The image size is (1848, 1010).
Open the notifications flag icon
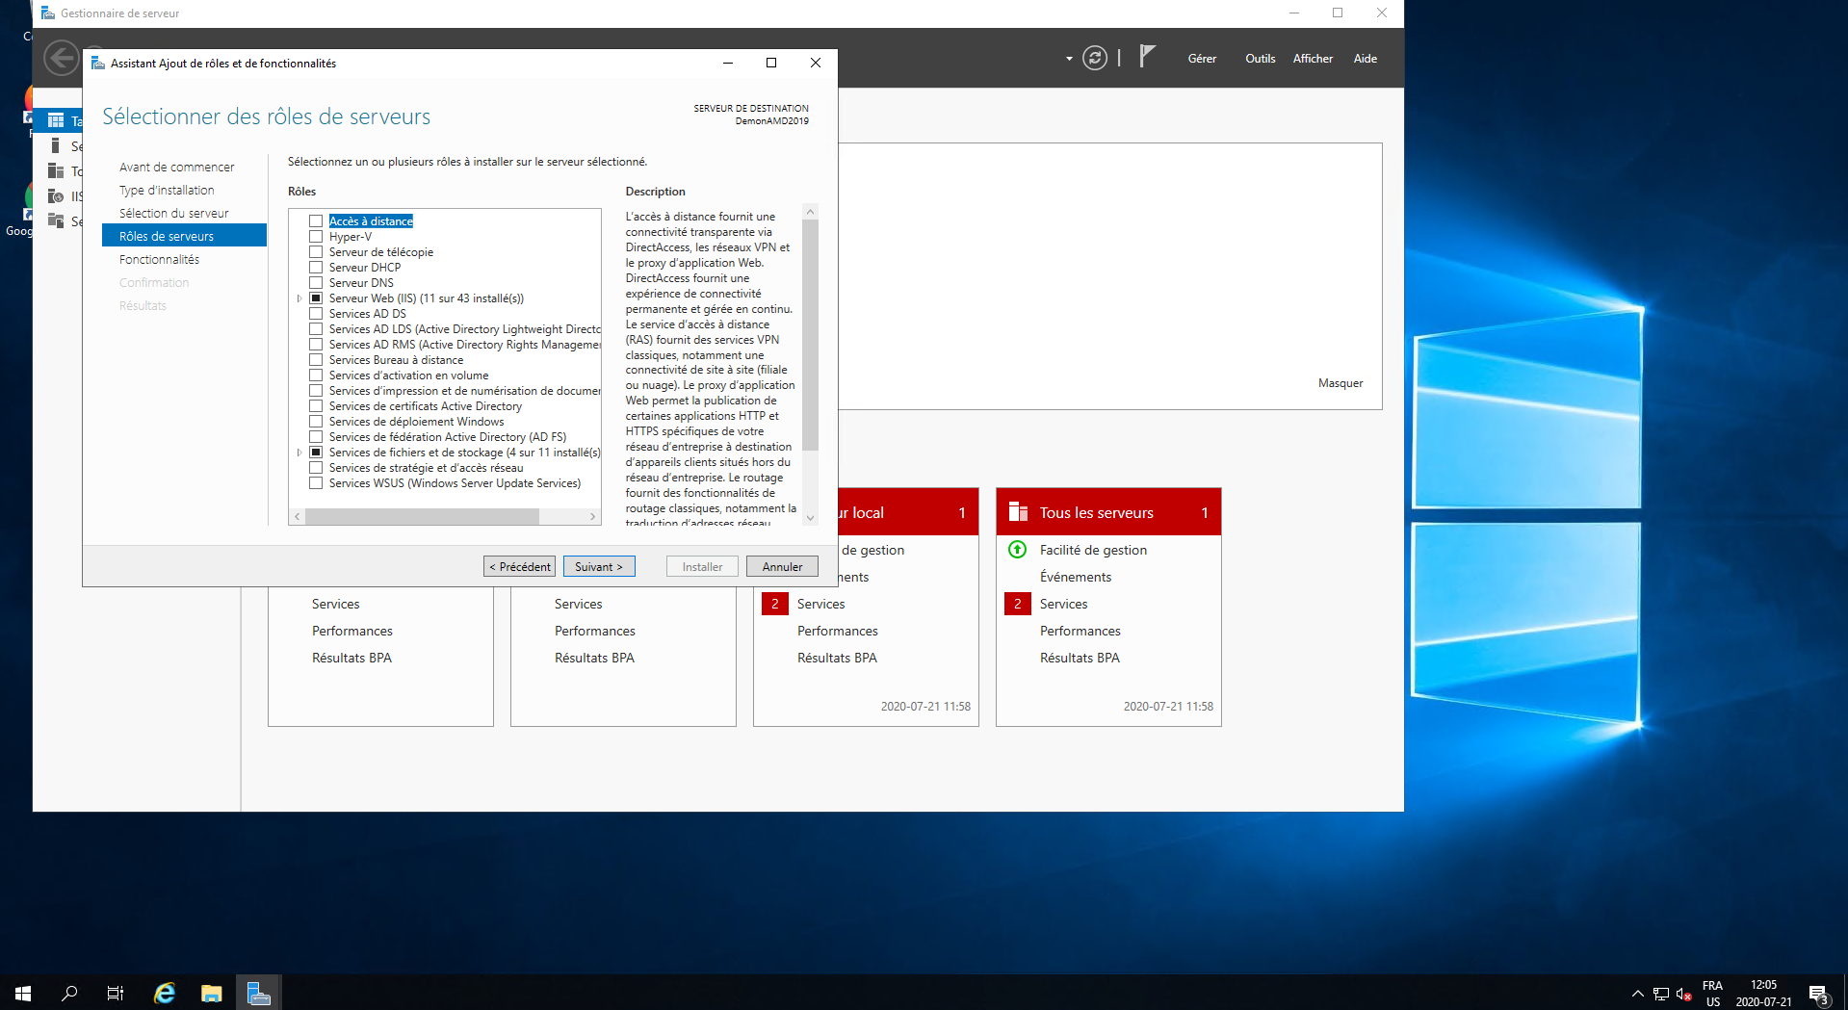coord(1146,57)
